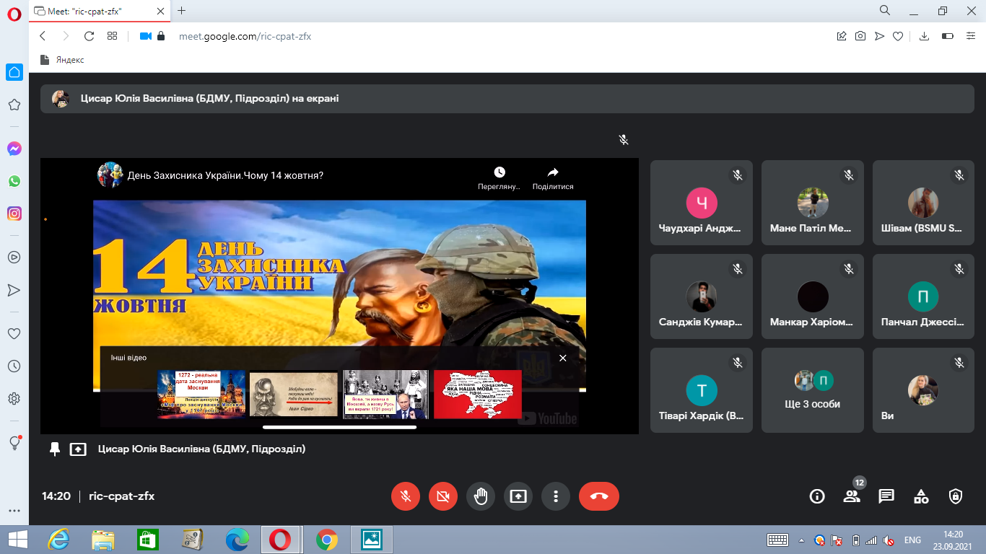Image resolution: width=986 pixels, height=554 pixels.
Task: Unmute the microphone
Action: (406, 496)
